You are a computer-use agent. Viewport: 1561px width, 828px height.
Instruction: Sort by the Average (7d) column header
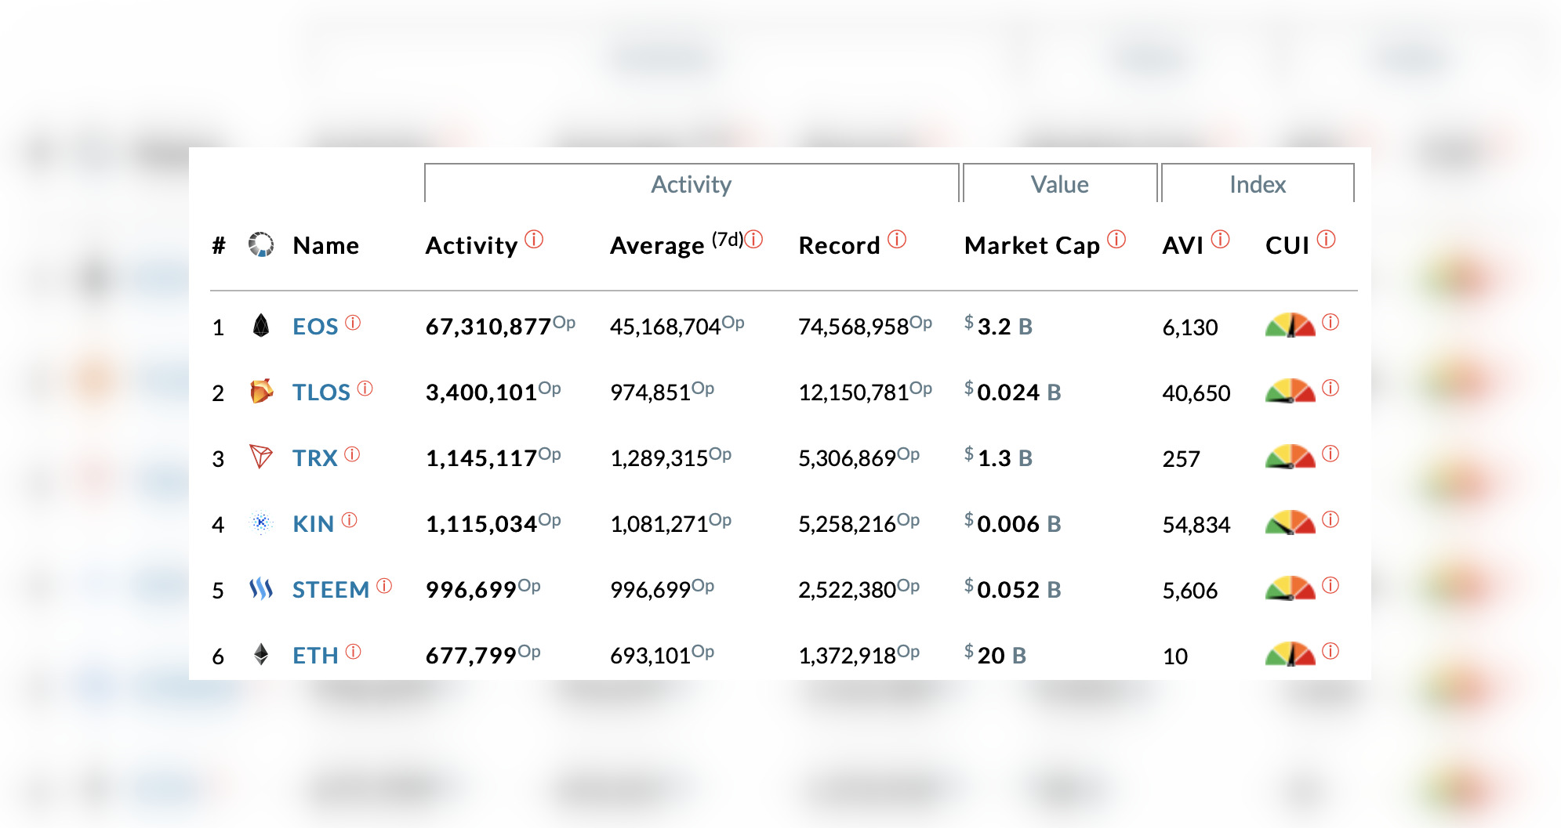[676, 244]
